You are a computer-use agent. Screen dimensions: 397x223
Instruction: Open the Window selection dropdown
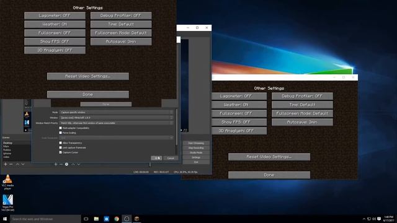pos(117,118)
